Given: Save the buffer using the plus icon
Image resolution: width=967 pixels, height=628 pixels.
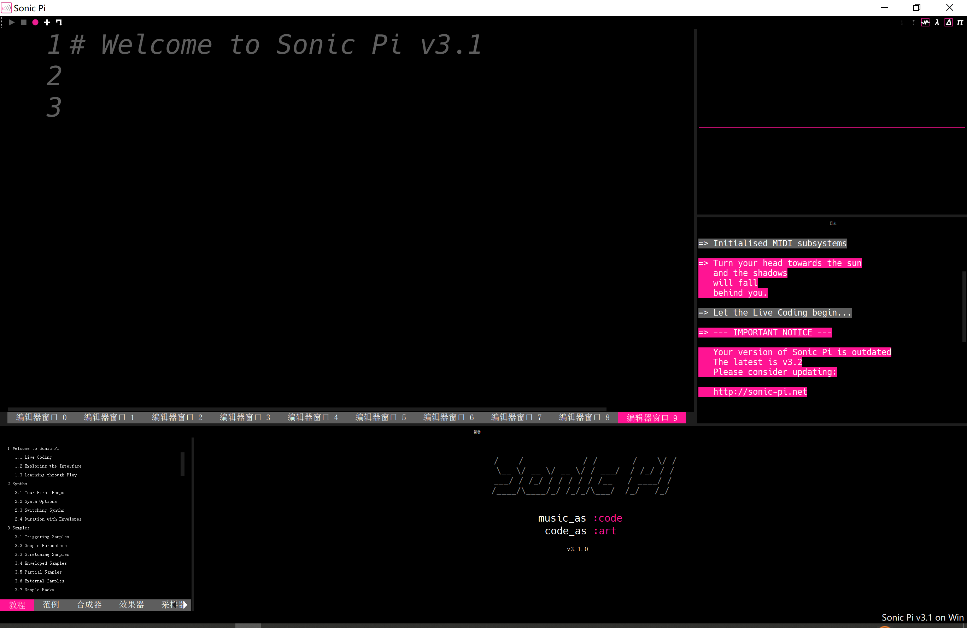Looking at the screenshot, I should 46,22.
